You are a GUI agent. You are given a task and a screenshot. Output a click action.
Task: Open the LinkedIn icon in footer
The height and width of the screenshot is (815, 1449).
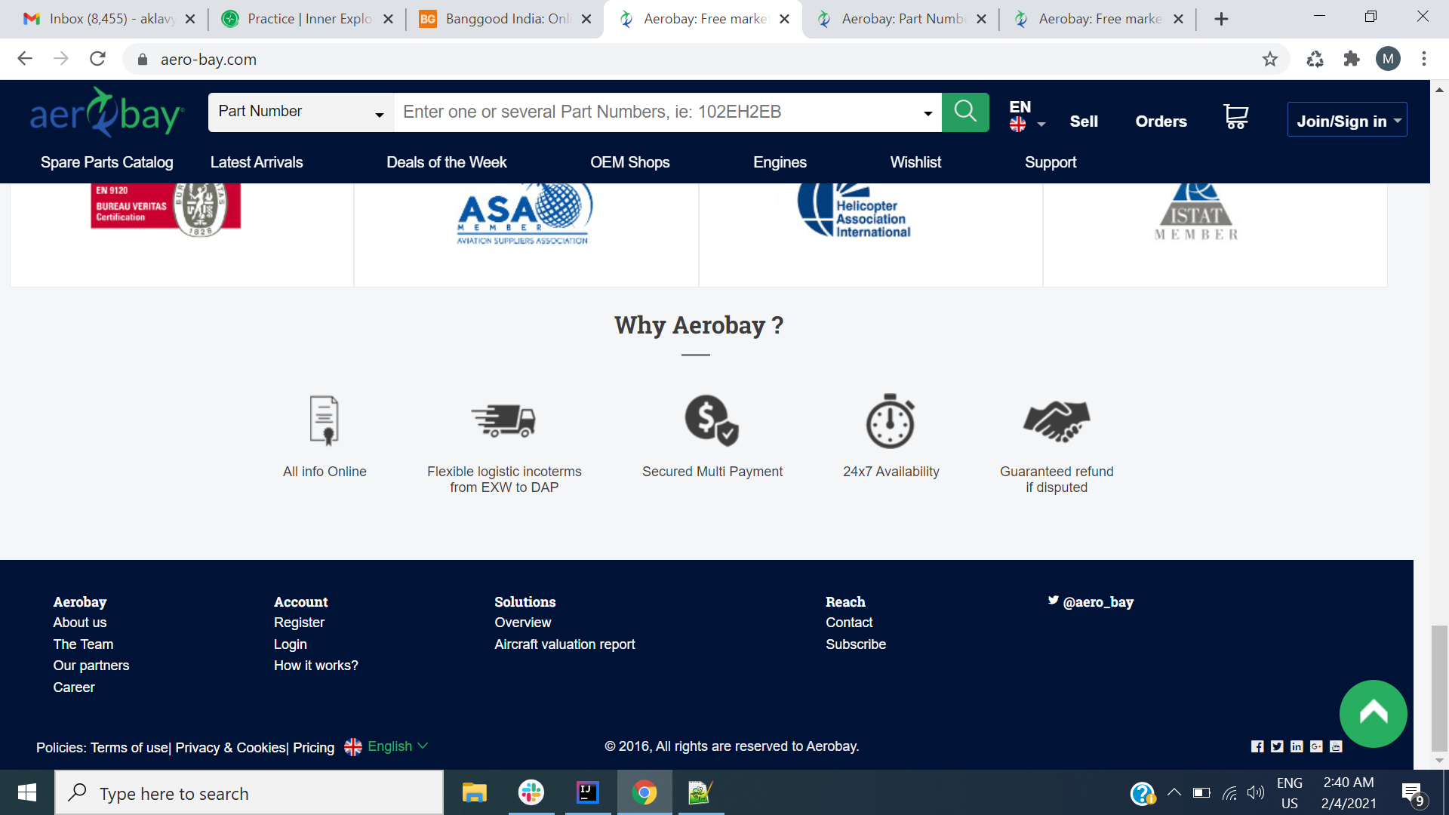tap(1297, 746)
